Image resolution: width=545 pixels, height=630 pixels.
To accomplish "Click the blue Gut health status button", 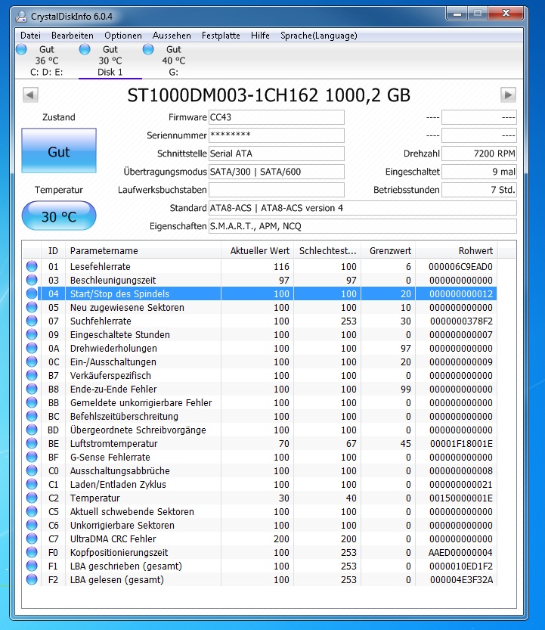I will 59,151.
